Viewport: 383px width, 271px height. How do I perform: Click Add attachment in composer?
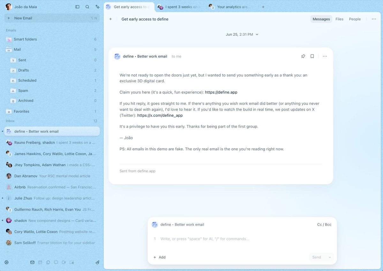point(159,257)
